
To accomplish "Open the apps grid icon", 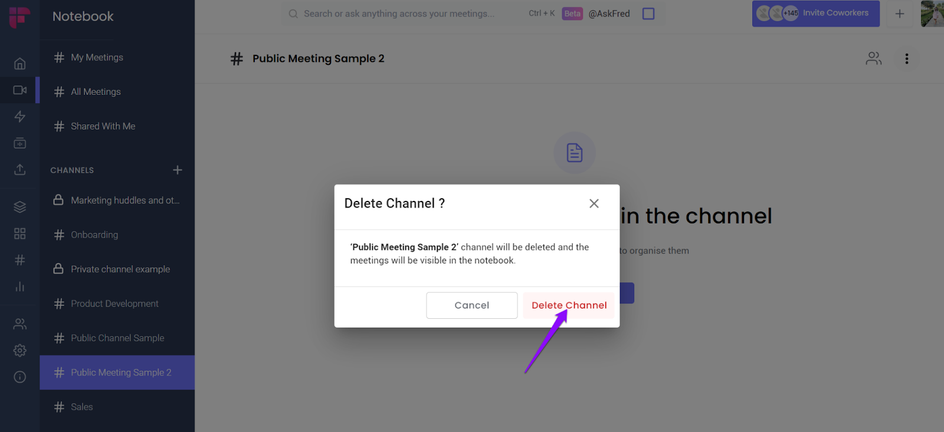I will 19,233.
